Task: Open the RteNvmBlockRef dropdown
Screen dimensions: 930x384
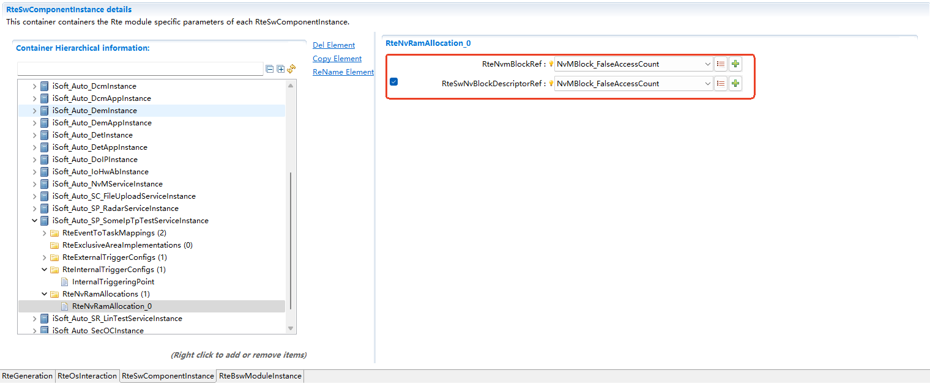Action: click(707, 64)
